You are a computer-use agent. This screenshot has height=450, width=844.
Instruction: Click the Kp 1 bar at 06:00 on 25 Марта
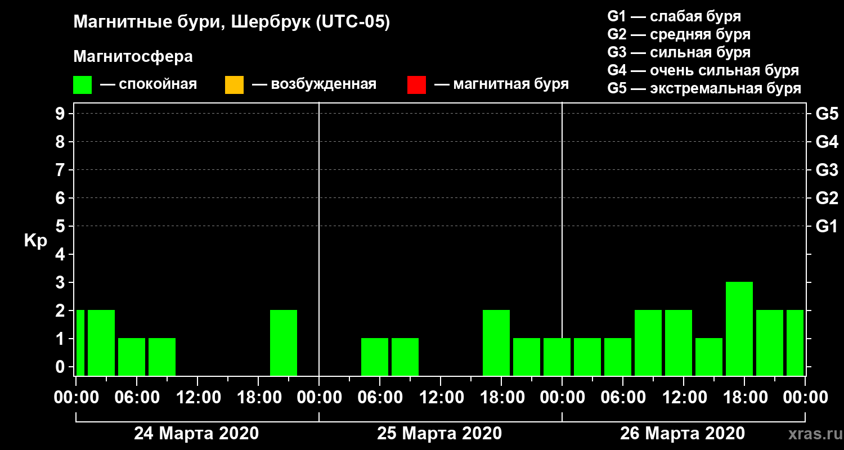pyautogui.click(x=375, y=357)
